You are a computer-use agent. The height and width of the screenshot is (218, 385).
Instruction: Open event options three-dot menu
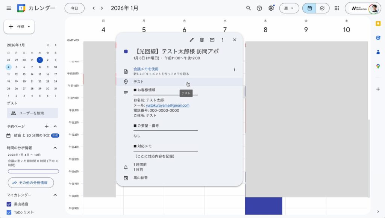(x=222, y=40)
